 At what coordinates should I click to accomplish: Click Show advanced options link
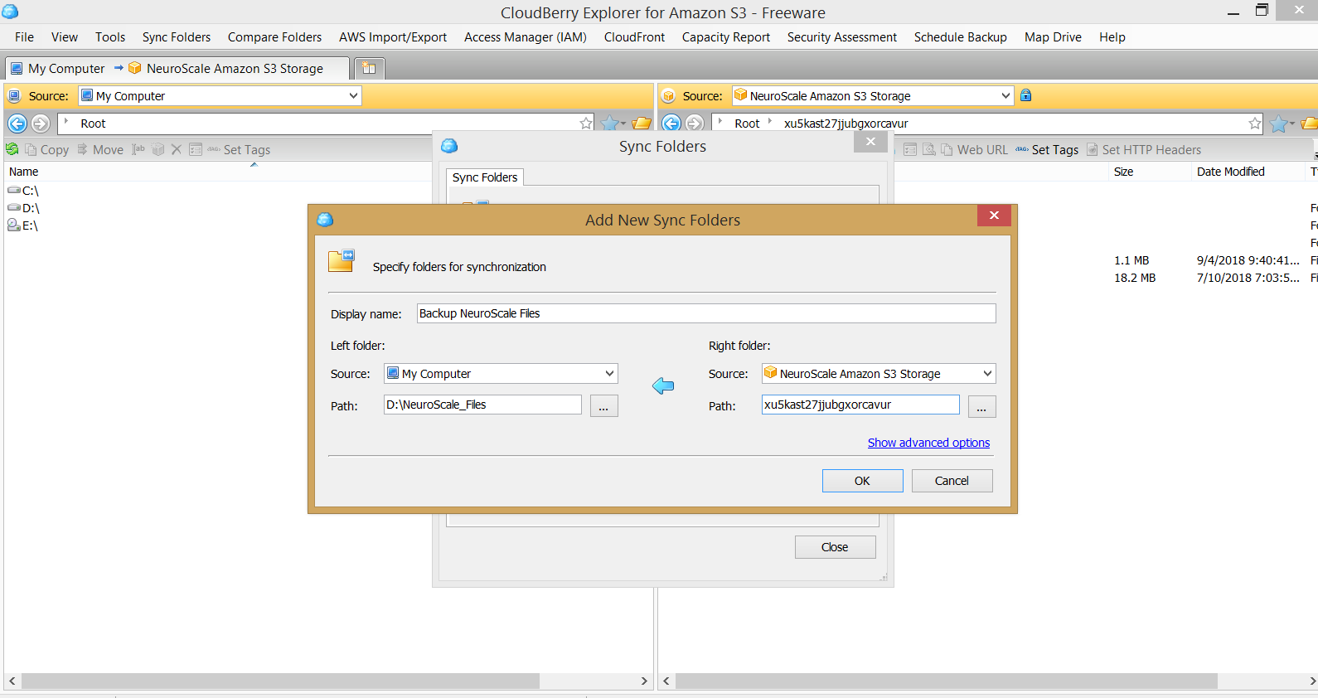coord(928,443)
